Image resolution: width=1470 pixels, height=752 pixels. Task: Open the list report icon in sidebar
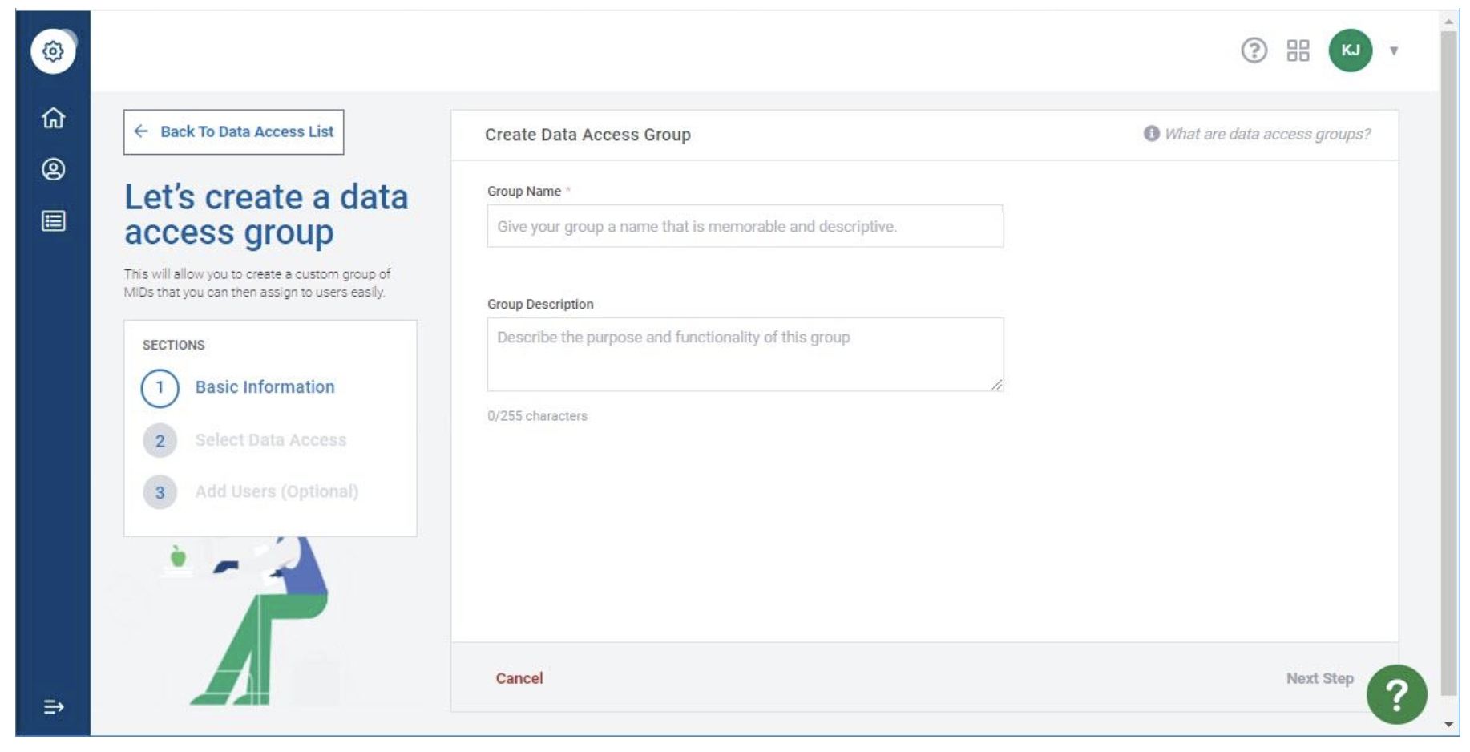[x=53, y=221]
